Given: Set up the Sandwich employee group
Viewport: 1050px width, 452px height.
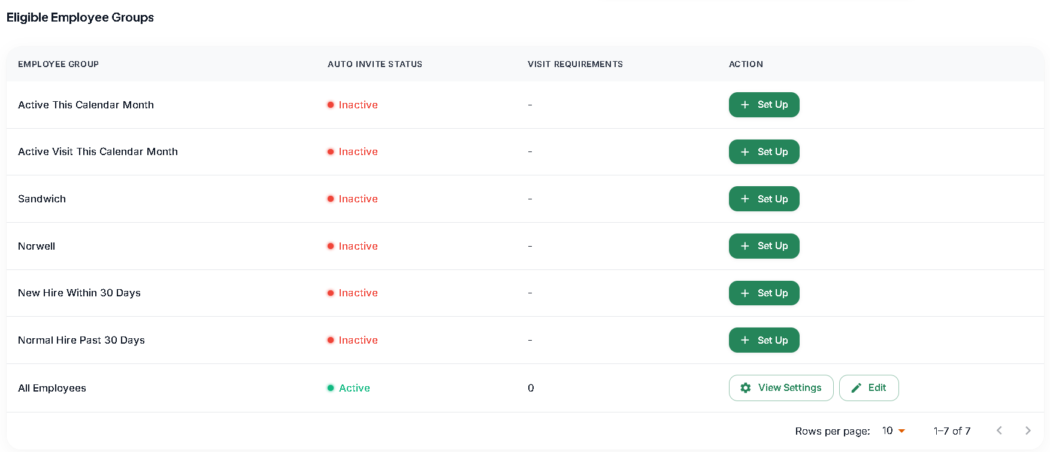Looking at the screenshot, I should point(764,199).
